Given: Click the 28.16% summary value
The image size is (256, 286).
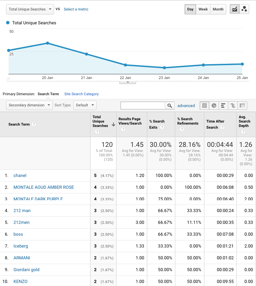Looking at the screenshot, I should coord(189,145).
